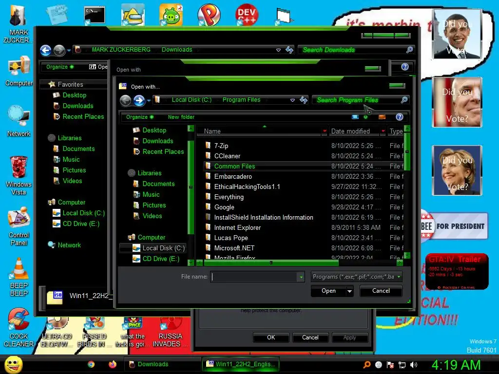Switch to Win11_22H2_Englis taskbar button

(x=241, y=364)
